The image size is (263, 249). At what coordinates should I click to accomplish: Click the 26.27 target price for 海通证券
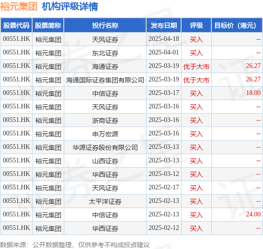tap(253, 66)
